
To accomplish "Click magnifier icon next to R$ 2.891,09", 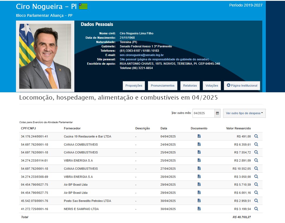I will [x=256, y=160].
